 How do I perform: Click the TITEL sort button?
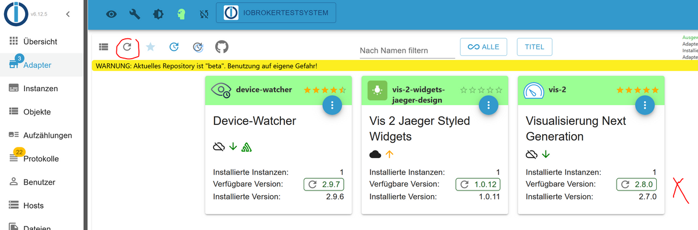535,47
